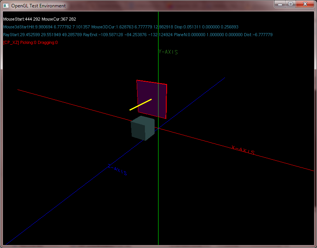
Task: Click the OpenGL Test Environment title text
Action: pyautogui.click(x=38, y=6)
